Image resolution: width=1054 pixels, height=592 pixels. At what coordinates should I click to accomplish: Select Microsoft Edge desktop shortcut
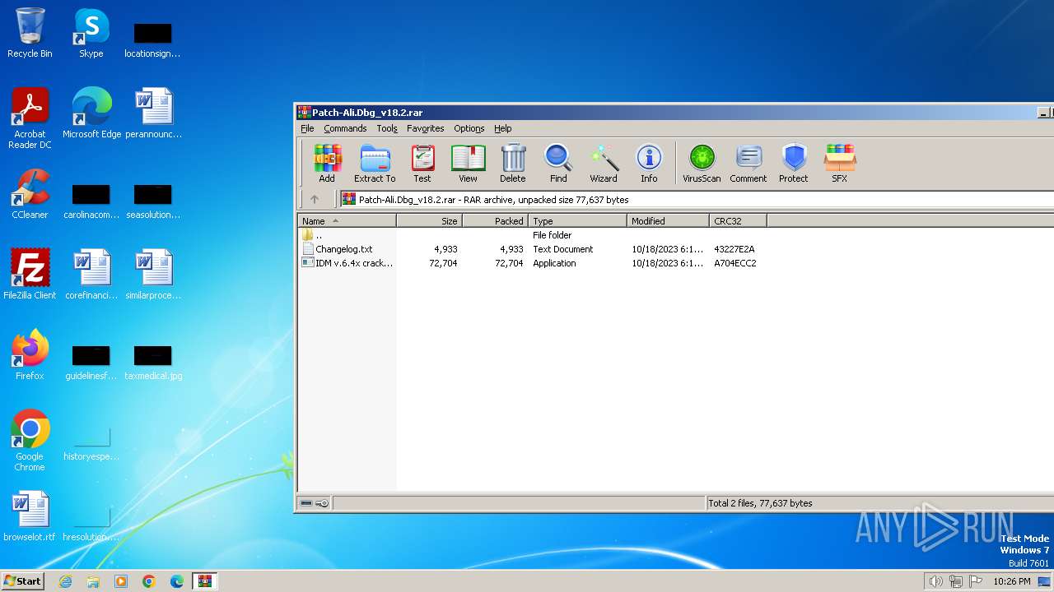click(x=91, y=113)
